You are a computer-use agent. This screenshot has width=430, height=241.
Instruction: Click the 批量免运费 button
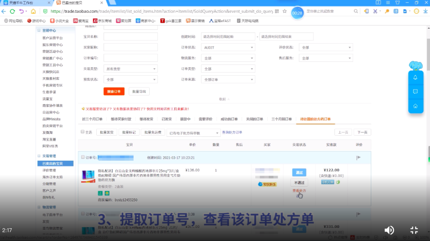point(153,132)
